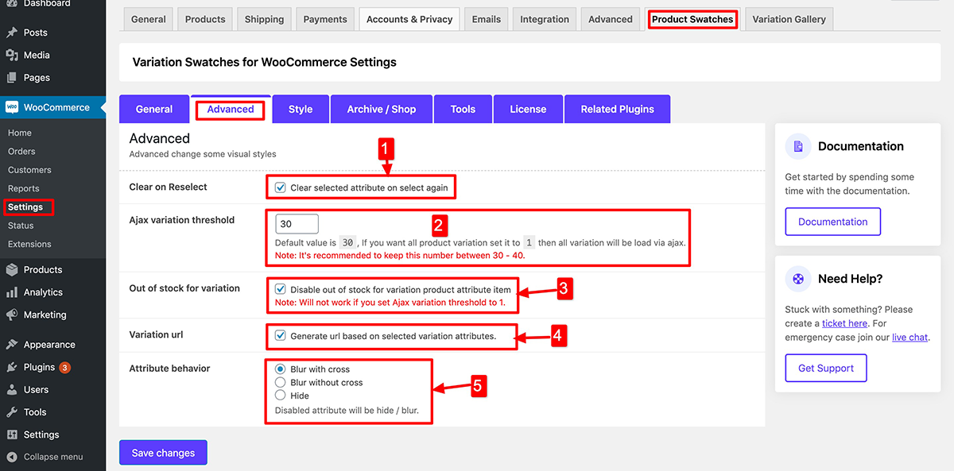The image size is (954, 471).
Task: Click the Attribute behavior label
Action: 169,369
